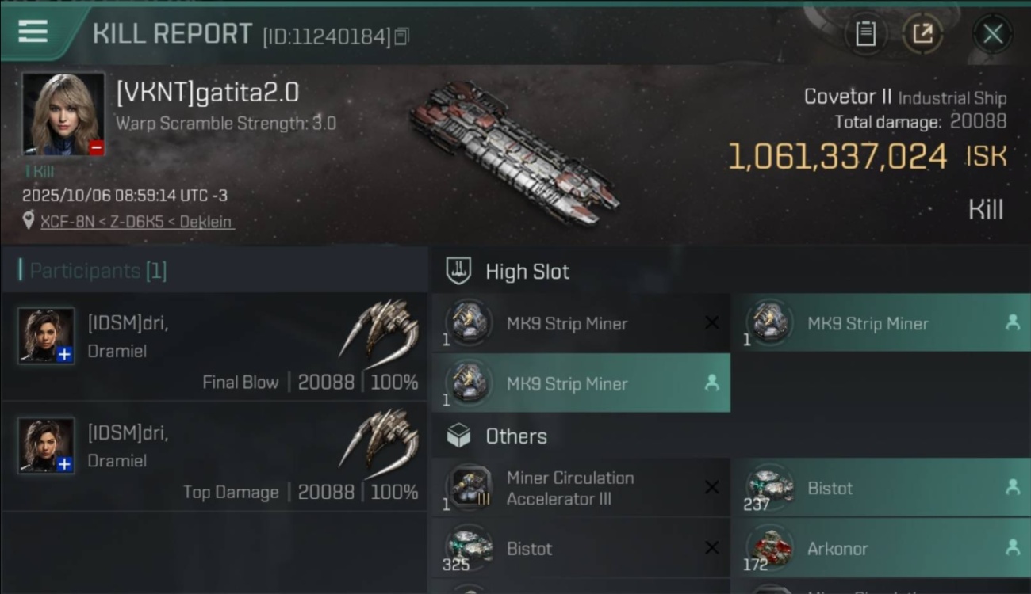Share the kill report externally
The image size is (1031, 594).
coord(922,34)
